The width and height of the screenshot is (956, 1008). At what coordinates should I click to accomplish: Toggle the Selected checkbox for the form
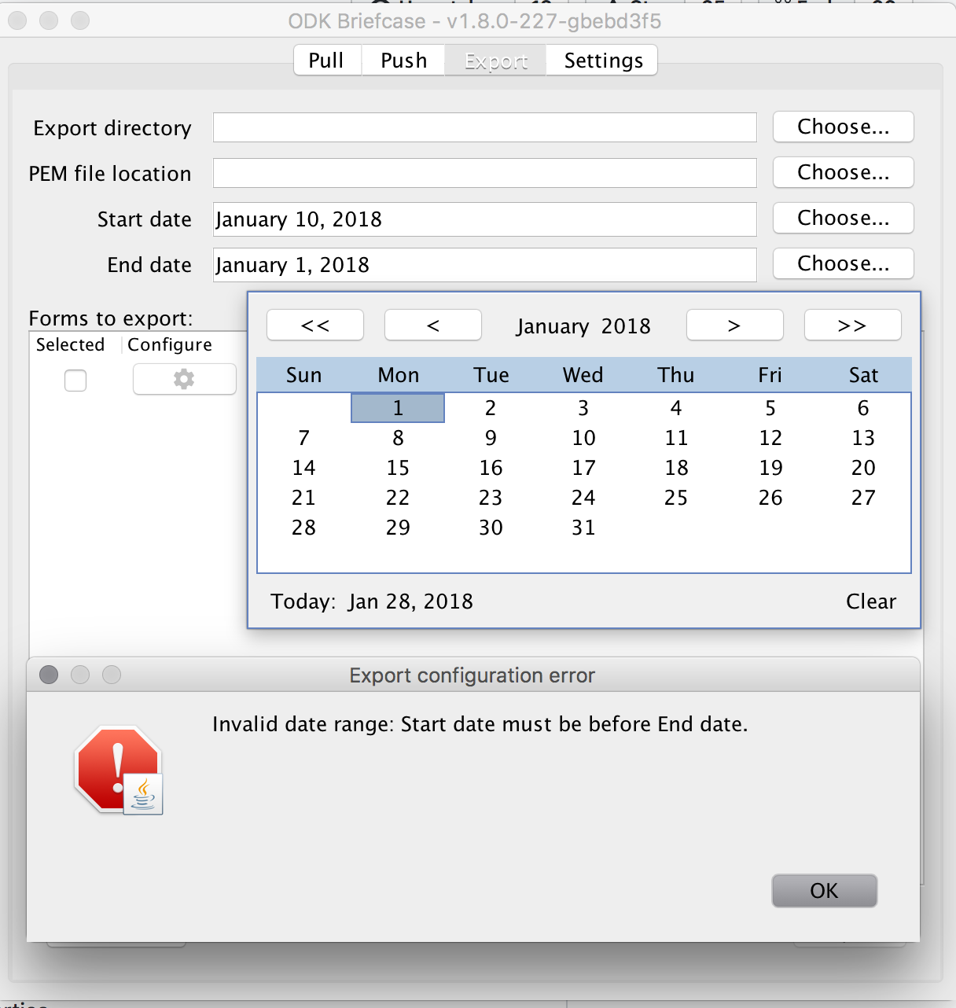coord(75,380)
